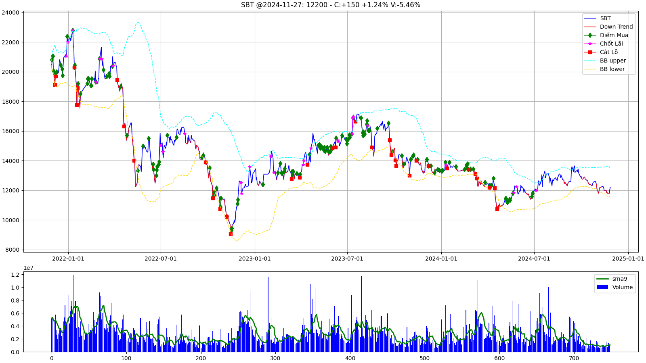Image resolution: width=646 pixels, height=363 pixels.
Task: Click the 2024-01-01 date tick label
Action: [441, 259]
